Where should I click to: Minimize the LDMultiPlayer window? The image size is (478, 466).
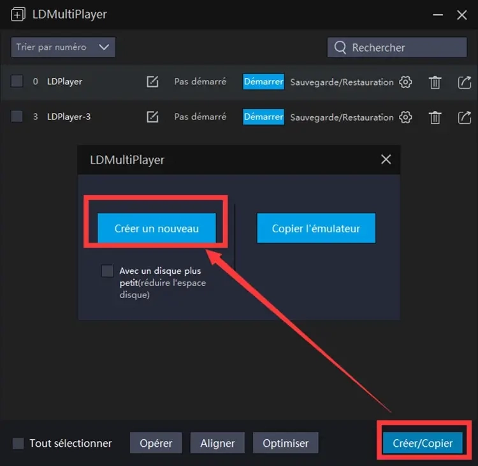point(438,15)
